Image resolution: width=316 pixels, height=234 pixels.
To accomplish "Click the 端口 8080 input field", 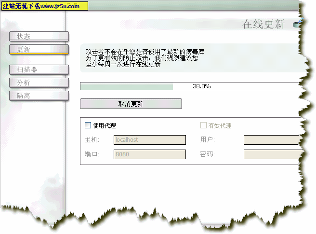I will pyautogui.click(x=150, y=154).
